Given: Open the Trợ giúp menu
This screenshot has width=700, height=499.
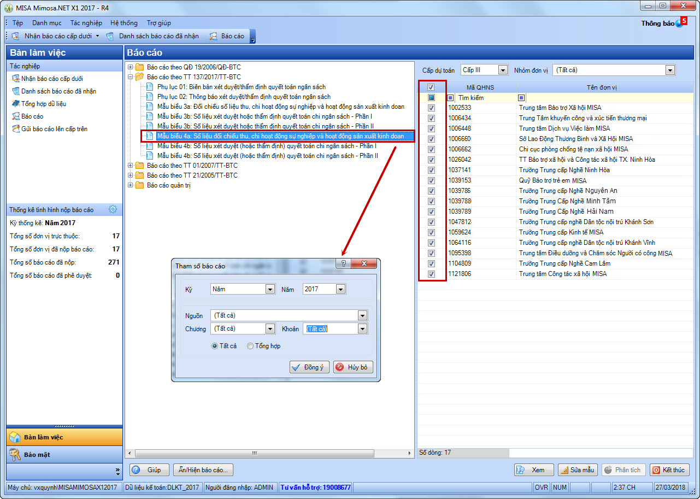Looking at the screenshot, I should (158, 23).
